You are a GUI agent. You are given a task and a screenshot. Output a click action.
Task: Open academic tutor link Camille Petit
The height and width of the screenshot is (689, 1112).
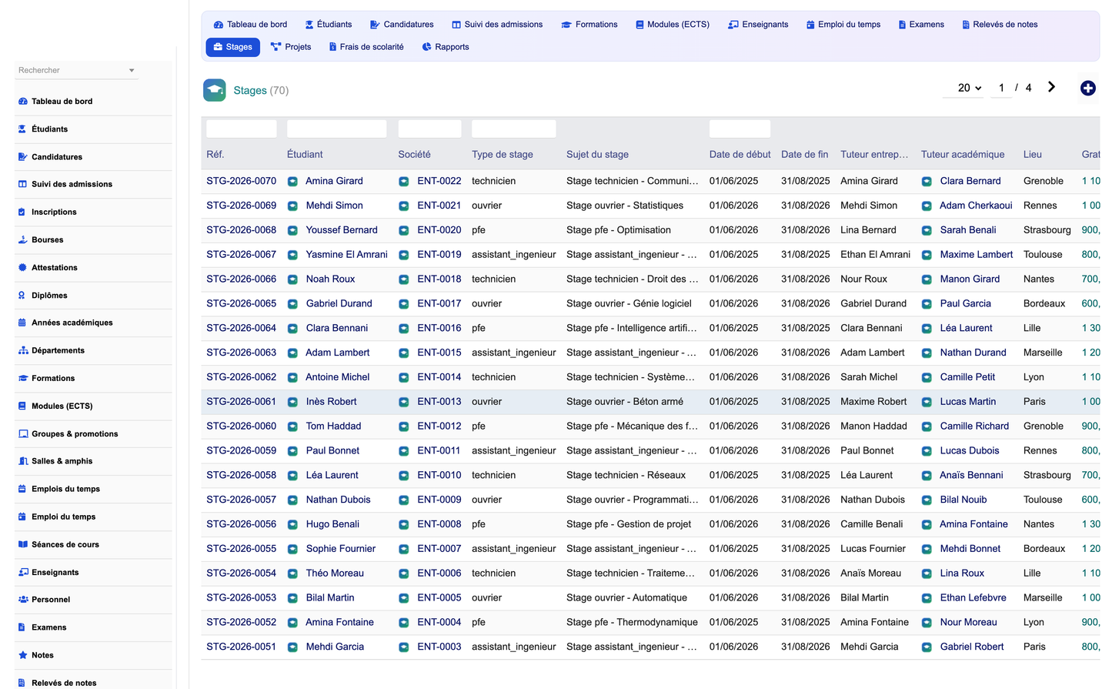pos(967,377)
